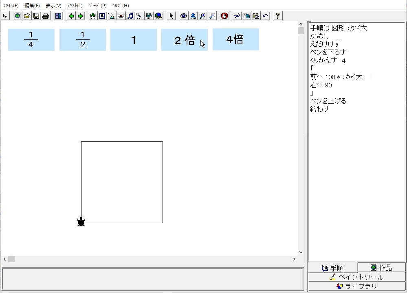Click the red stop hand icon

[x=224, y=16]
